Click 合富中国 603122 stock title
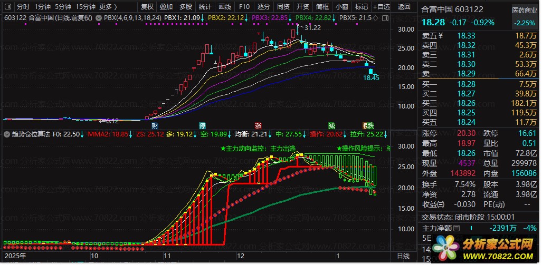542x265 pixels. click(453, 9)
